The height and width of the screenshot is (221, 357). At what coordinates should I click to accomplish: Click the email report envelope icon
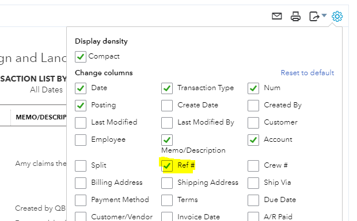click(277, 16)
